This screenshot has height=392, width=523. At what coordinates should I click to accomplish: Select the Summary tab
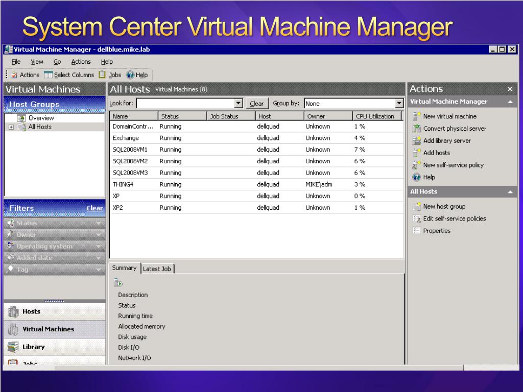(x=125, y=268)
